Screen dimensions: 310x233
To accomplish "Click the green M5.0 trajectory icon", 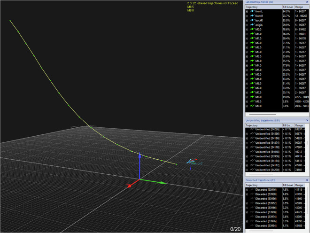I will 252,70.
